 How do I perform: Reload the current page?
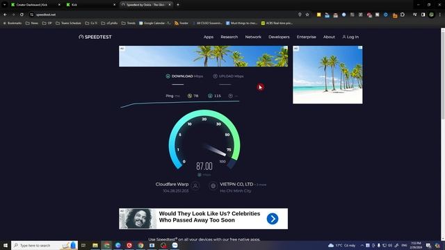tap(22, 15)
